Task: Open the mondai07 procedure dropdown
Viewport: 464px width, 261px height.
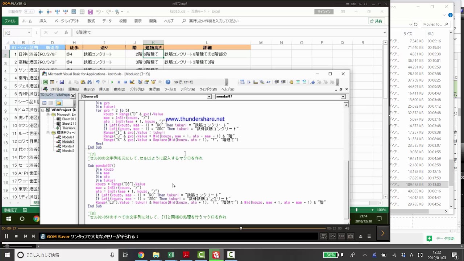Action: point(343,97)
